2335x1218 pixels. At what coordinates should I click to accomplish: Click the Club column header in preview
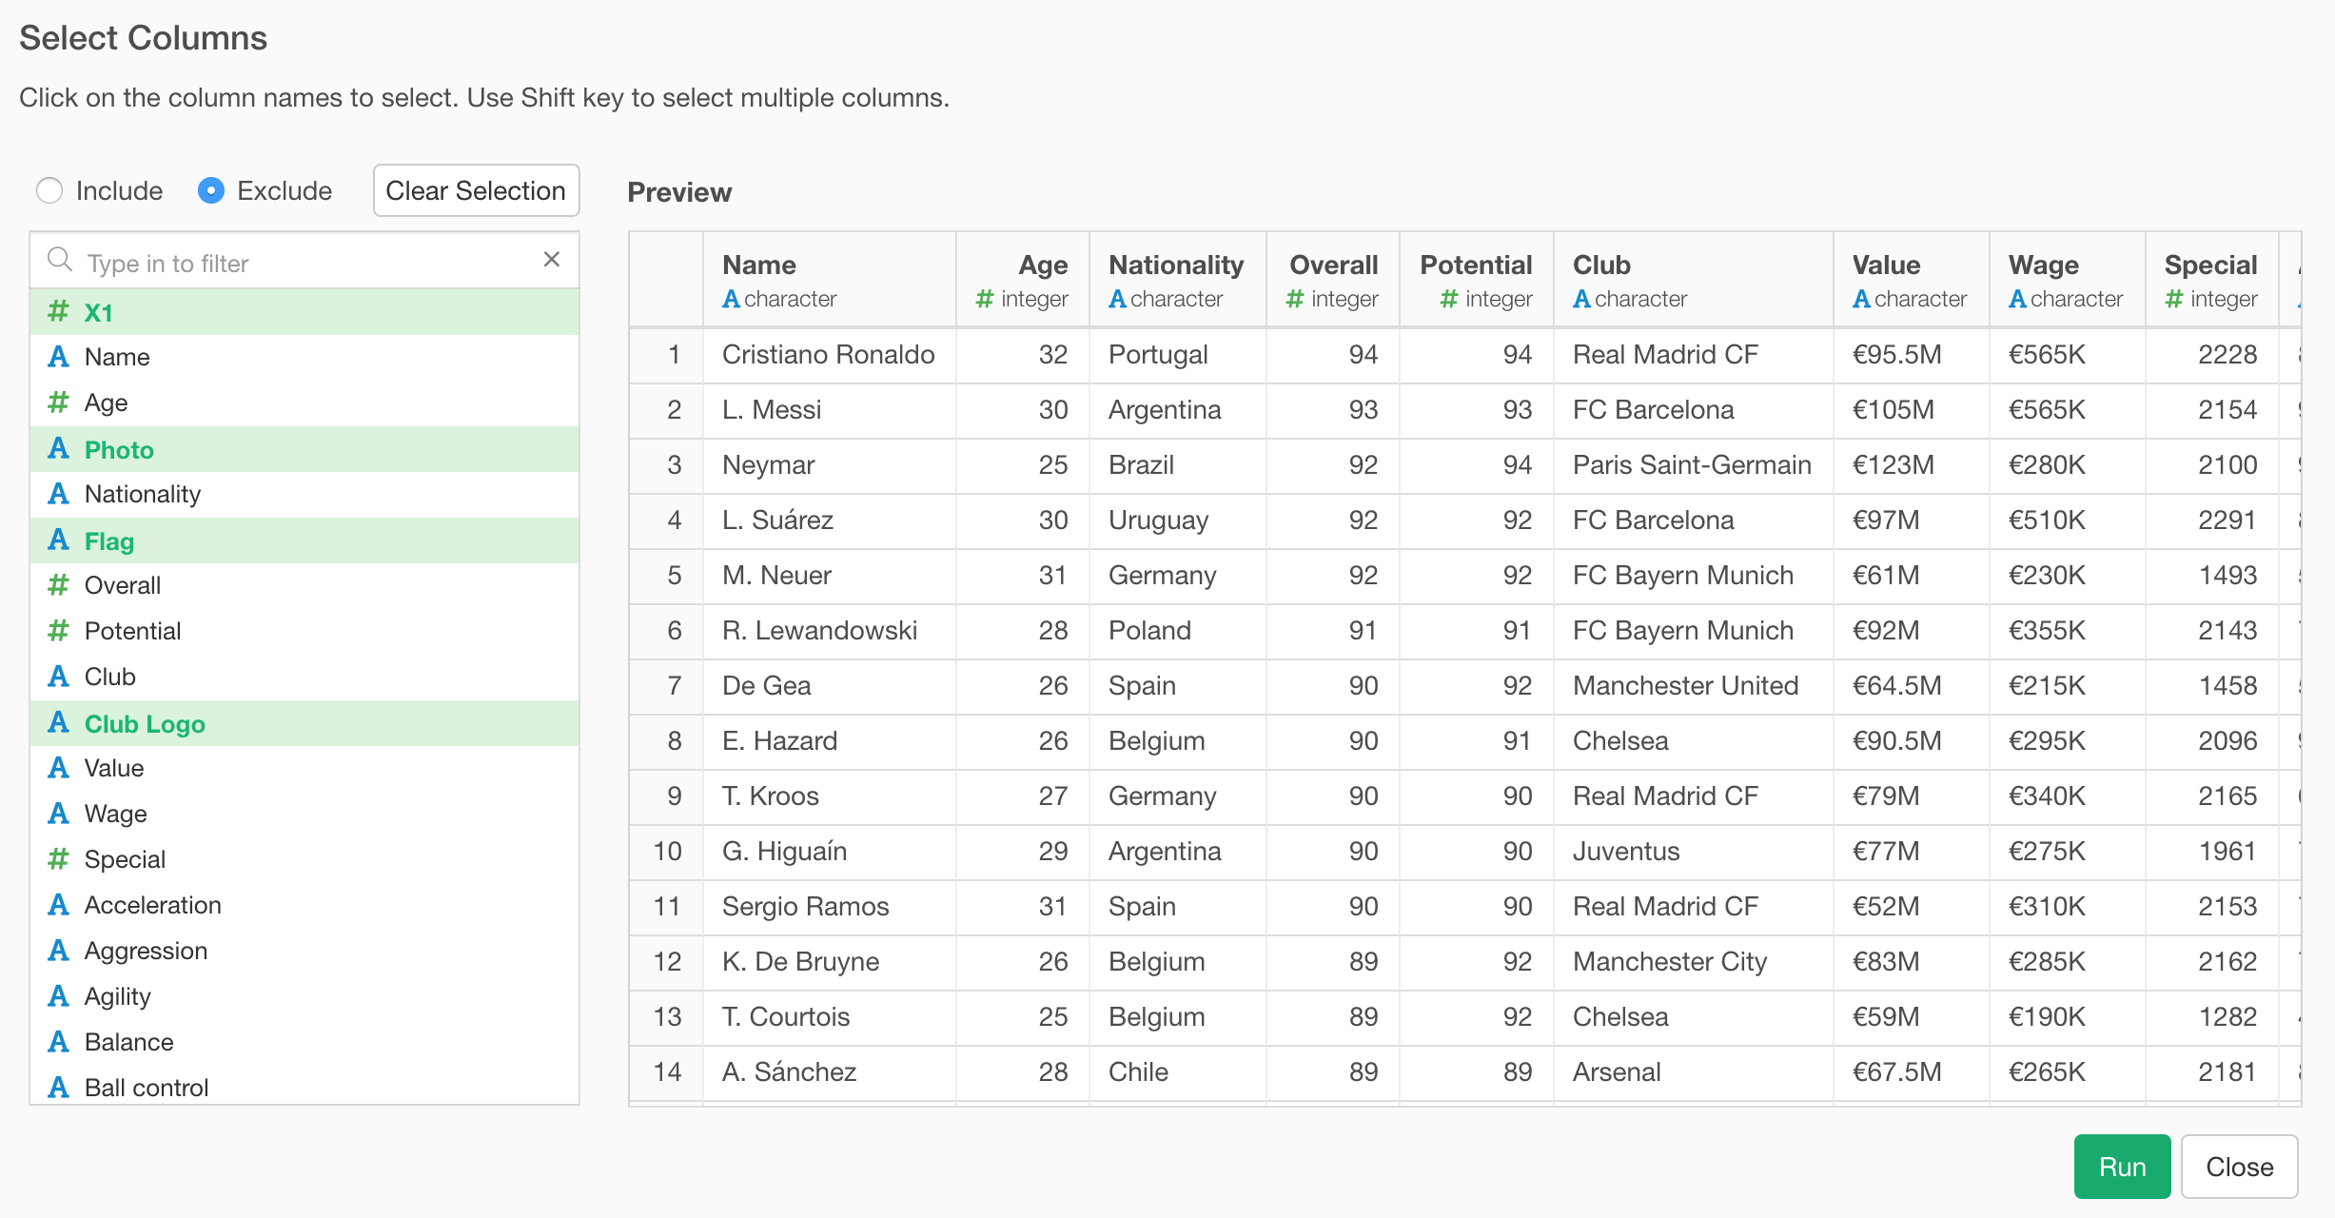[x=1694, y=281]
